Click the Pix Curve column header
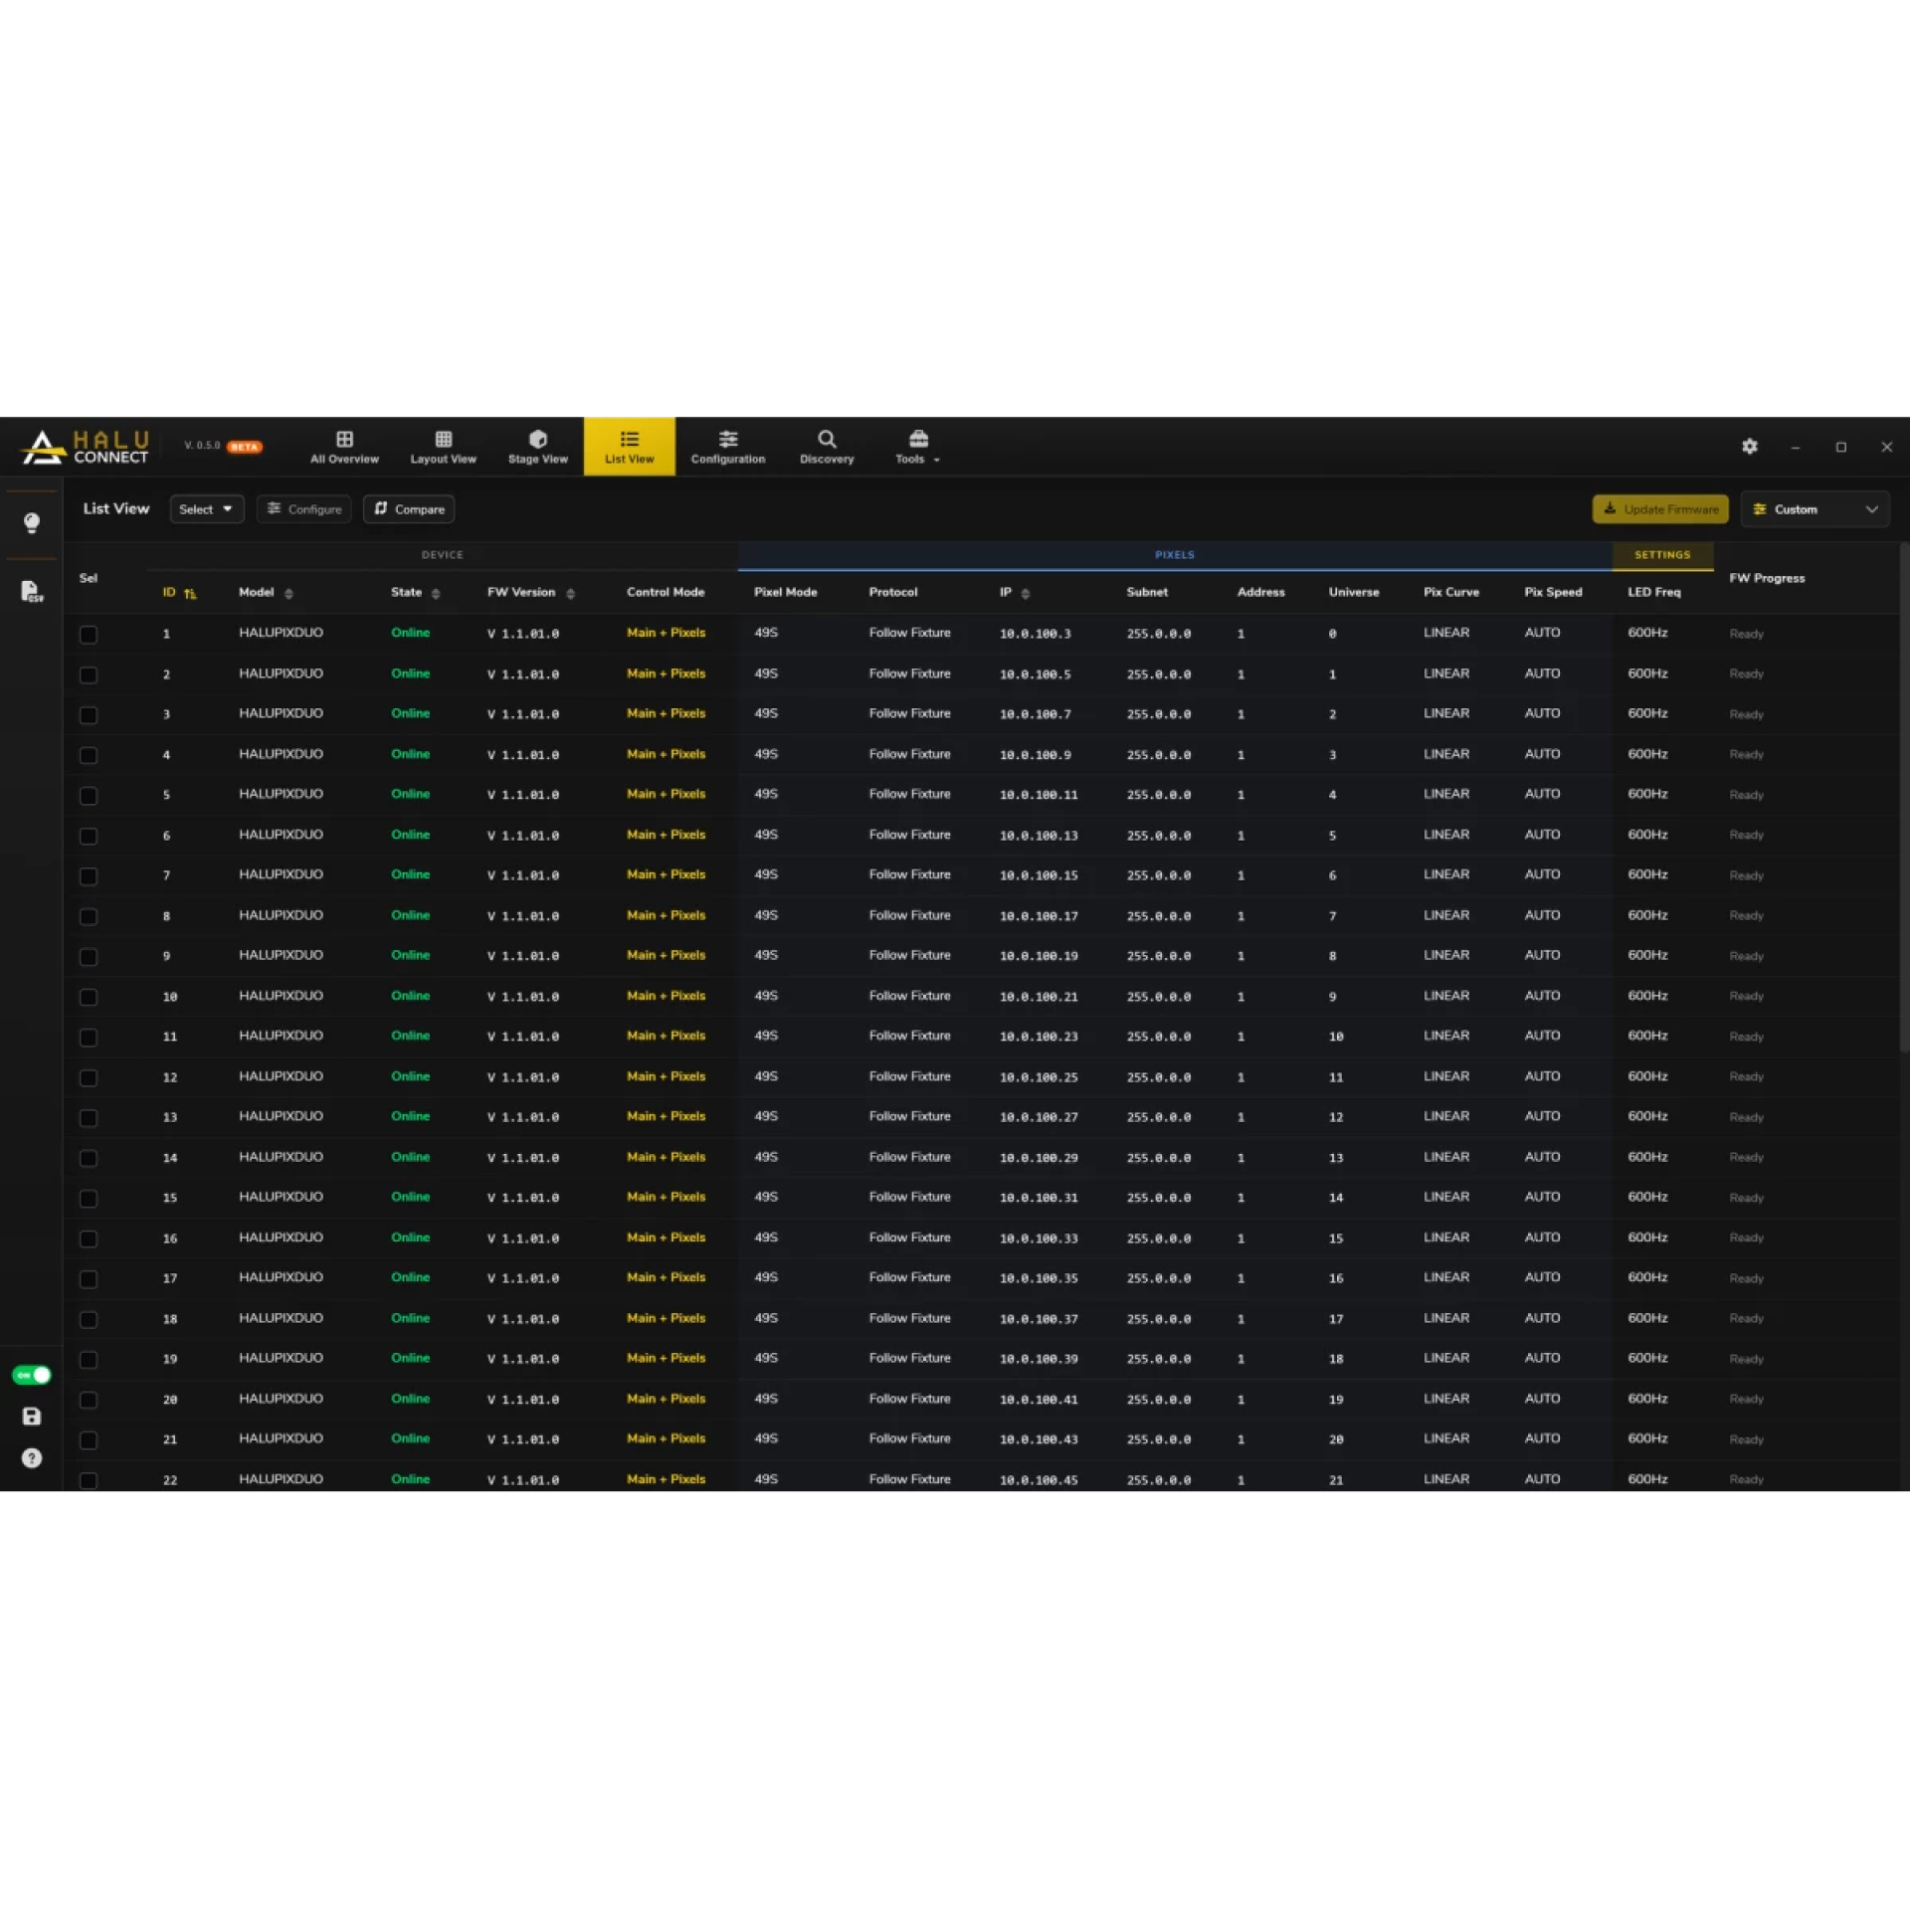Screen dimensions: 1910x1910 pos(1450,592)
